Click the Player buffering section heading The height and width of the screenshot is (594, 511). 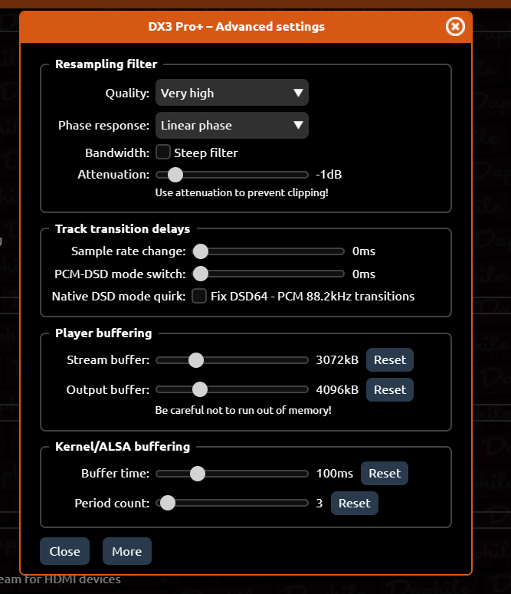[103, 333]
